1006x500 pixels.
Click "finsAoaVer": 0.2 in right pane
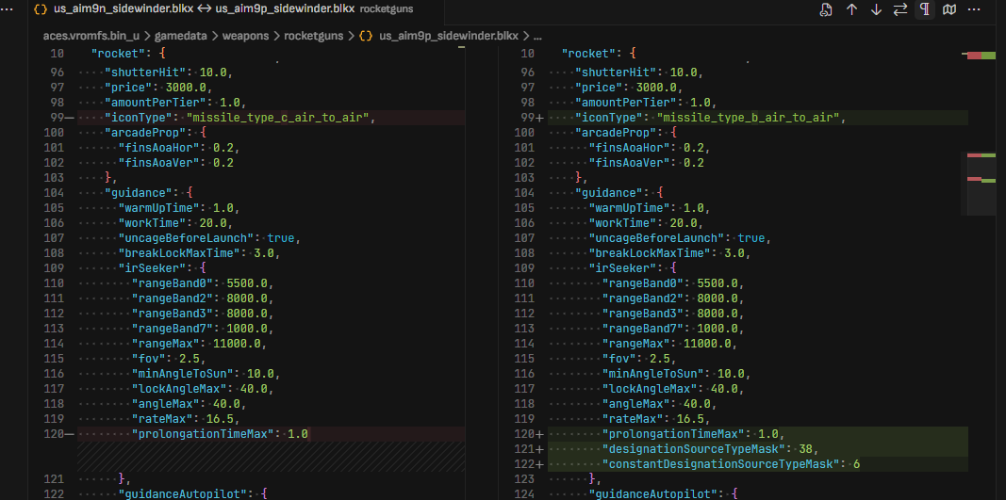pyautogui.click(x=647, y=163)
